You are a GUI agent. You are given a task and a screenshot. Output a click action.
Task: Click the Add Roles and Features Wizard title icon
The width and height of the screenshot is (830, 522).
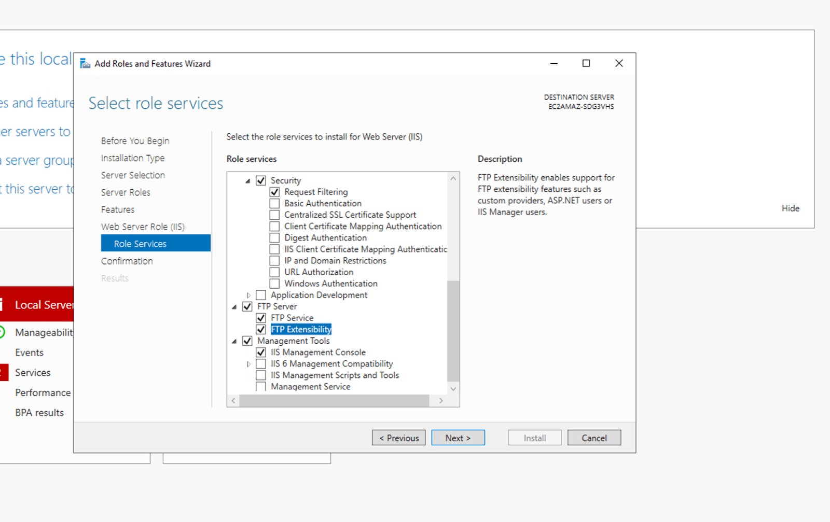(85, 64)
